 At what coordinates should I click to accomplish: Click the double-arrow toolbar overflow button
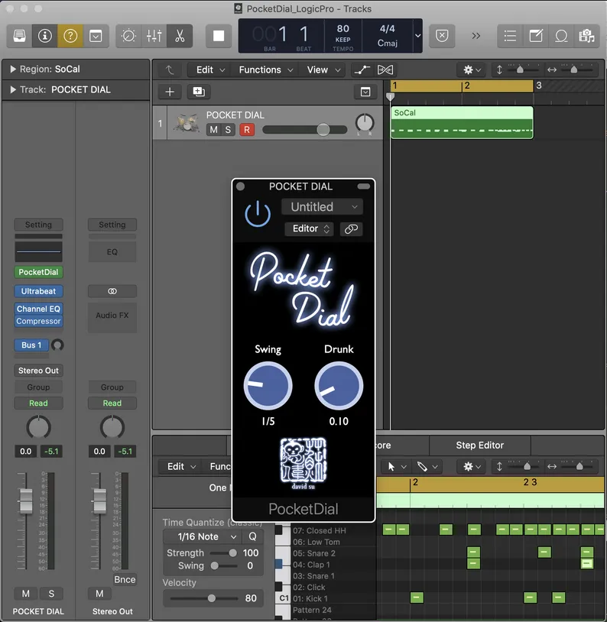click(x=476, y=36)
